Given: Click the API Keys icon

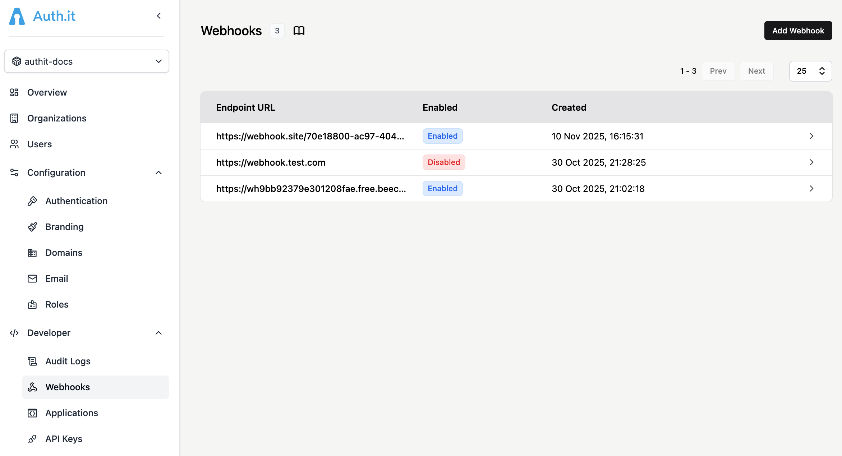Looking at the screenshot, I should [x=33, y=438].
